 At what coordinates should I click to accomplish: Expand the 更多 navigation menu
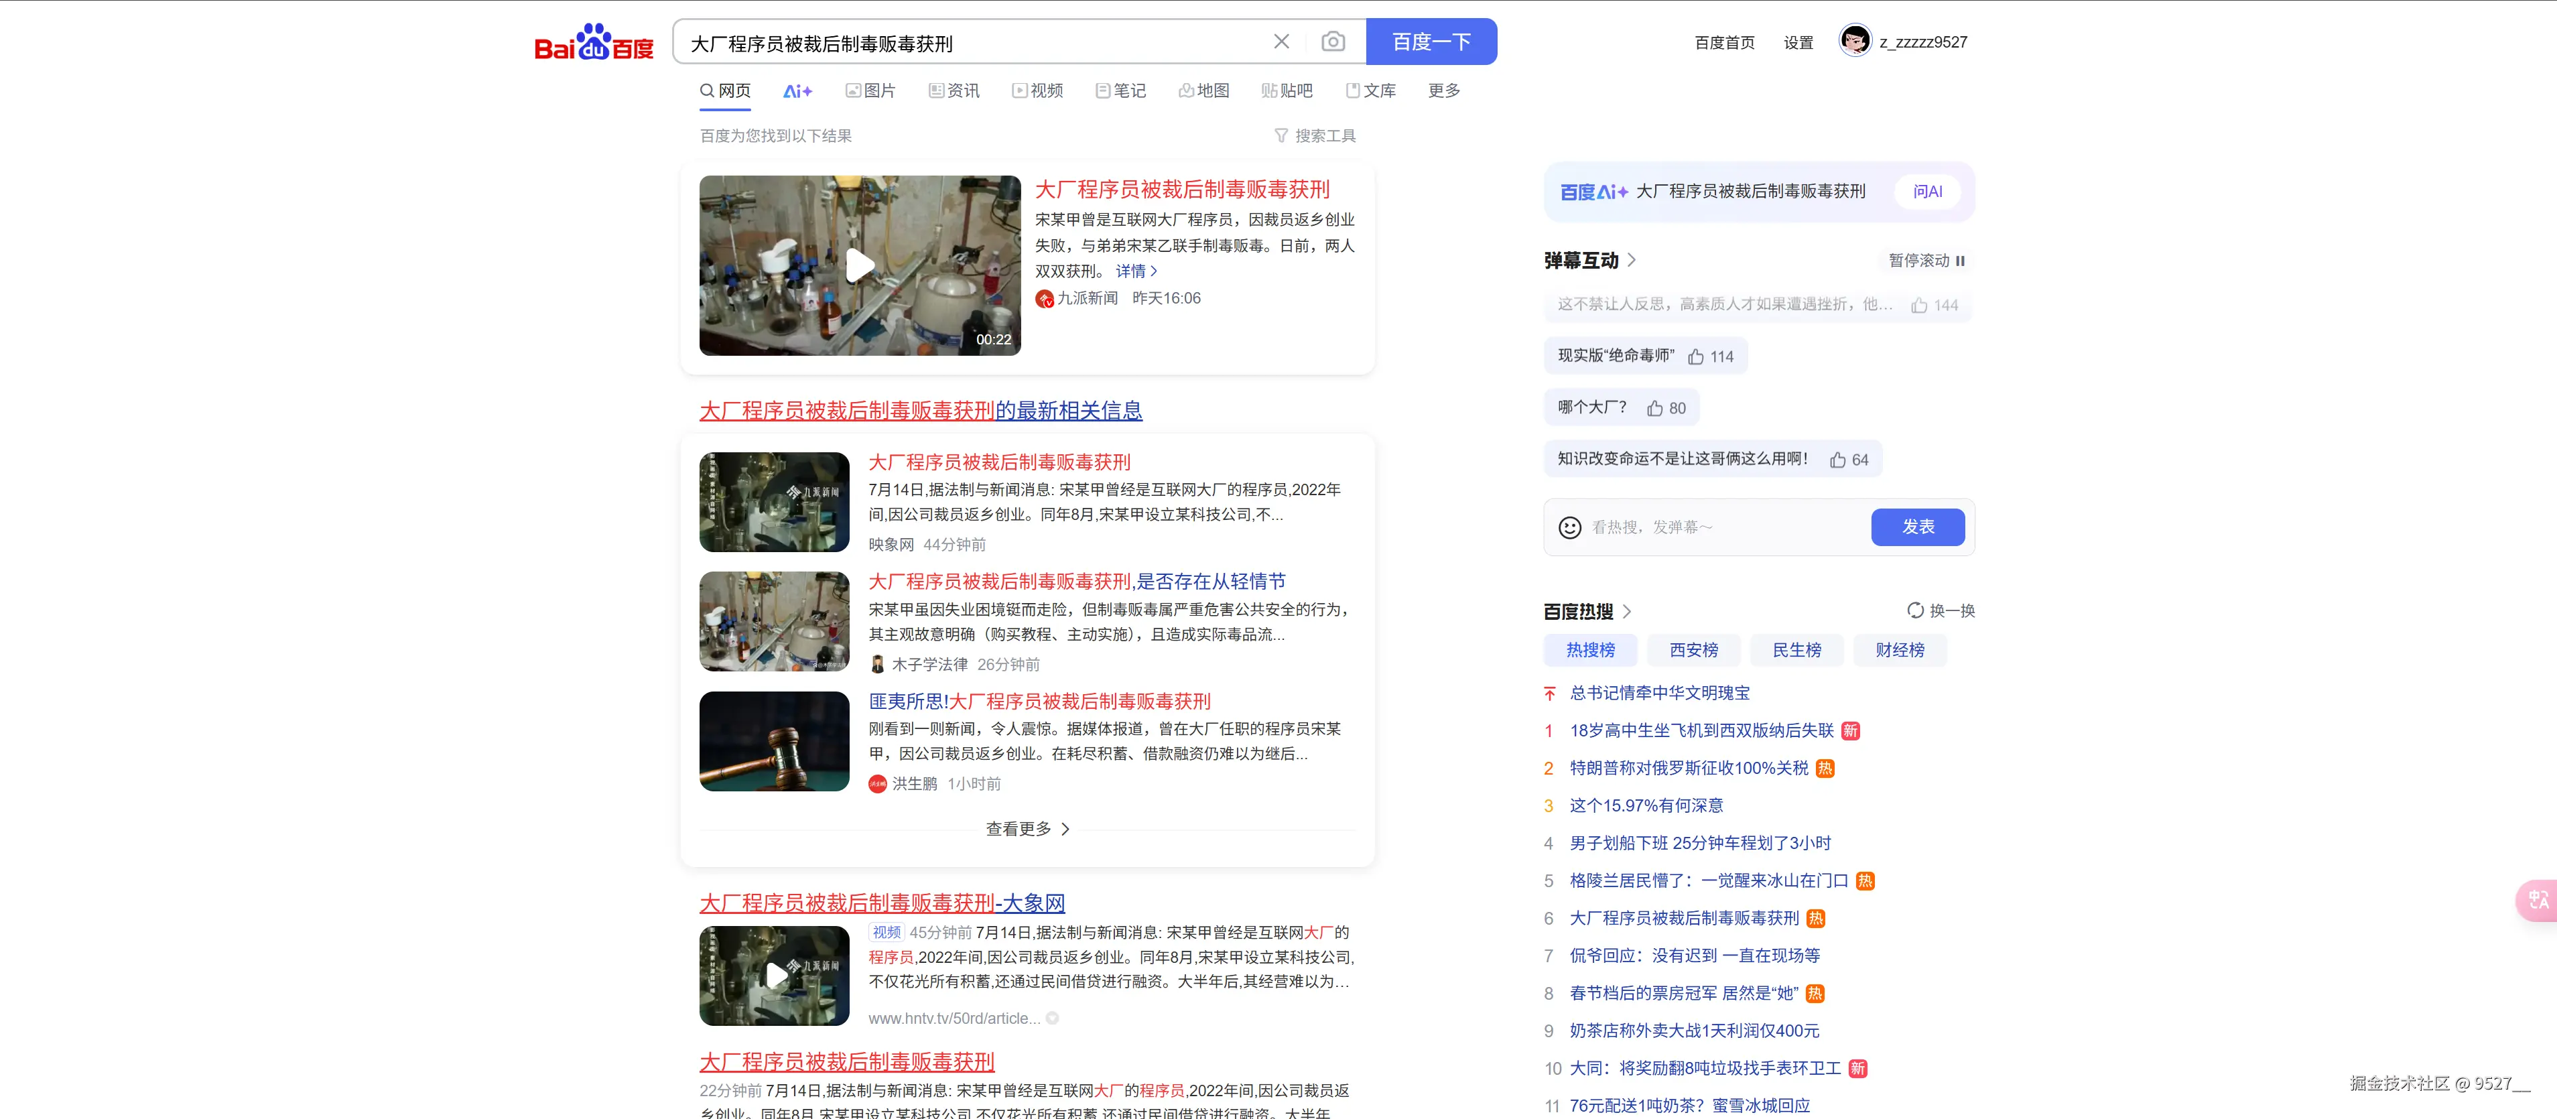coord(1443,90)
